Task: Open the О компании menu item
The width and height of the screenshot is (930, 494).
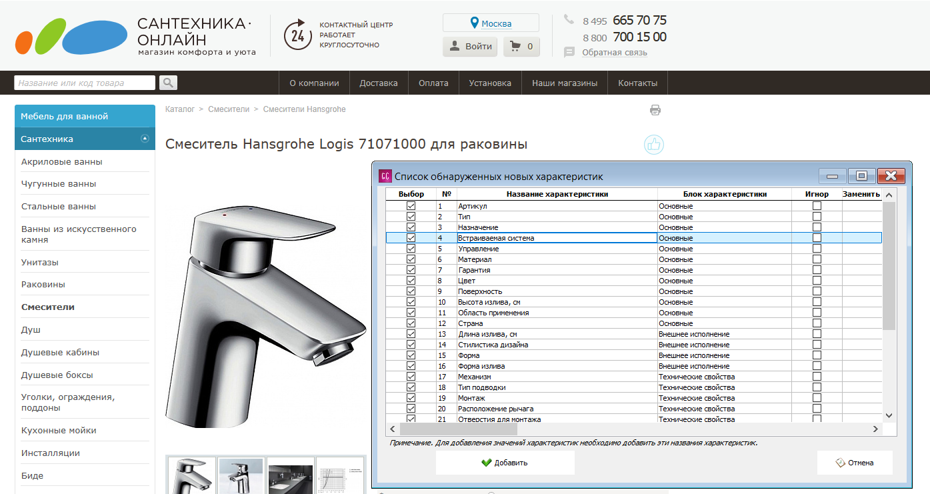Action: (x=314, y=83)
